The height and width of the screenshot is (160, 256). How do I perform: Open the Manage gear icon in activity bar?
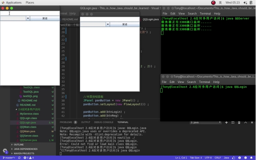point(5,151)
